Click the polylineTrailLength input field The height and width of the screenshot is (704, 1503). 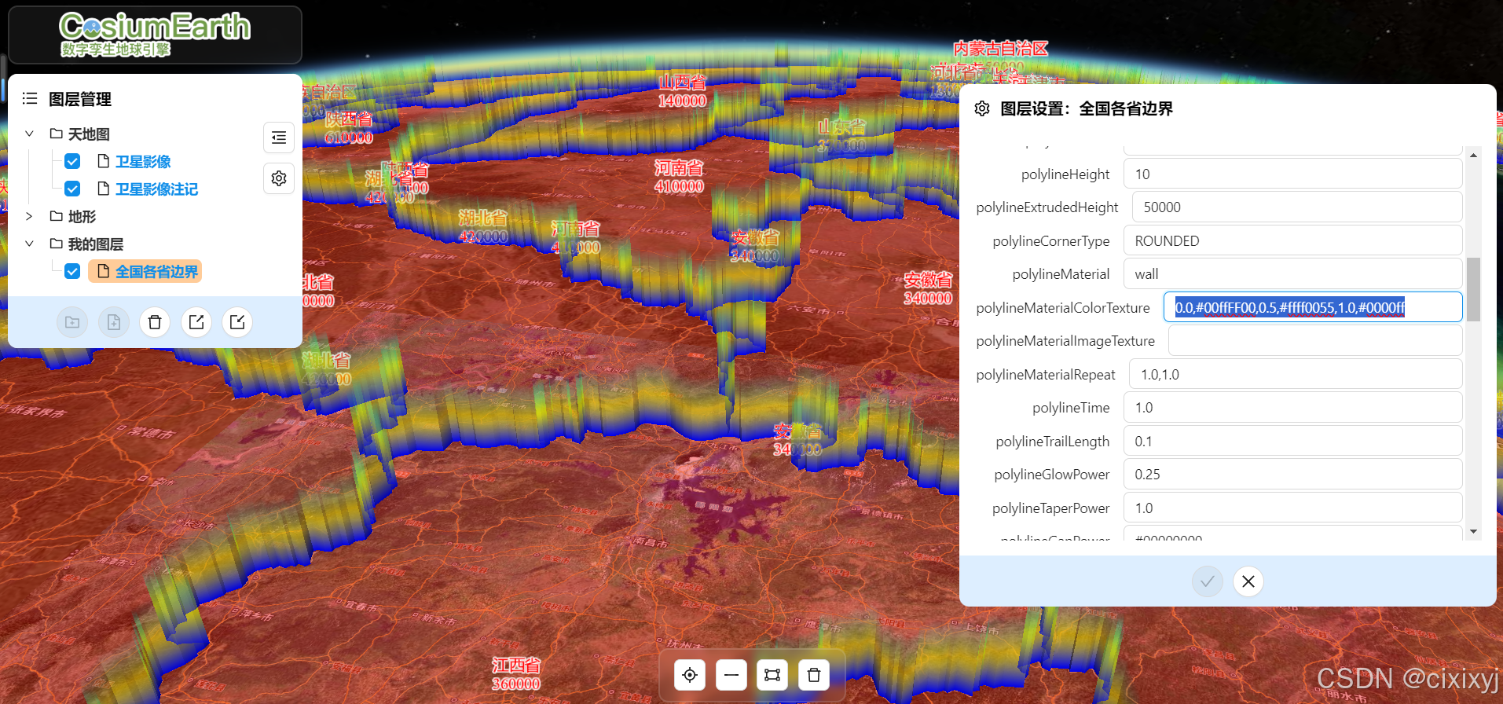(x=1292, y=442)
